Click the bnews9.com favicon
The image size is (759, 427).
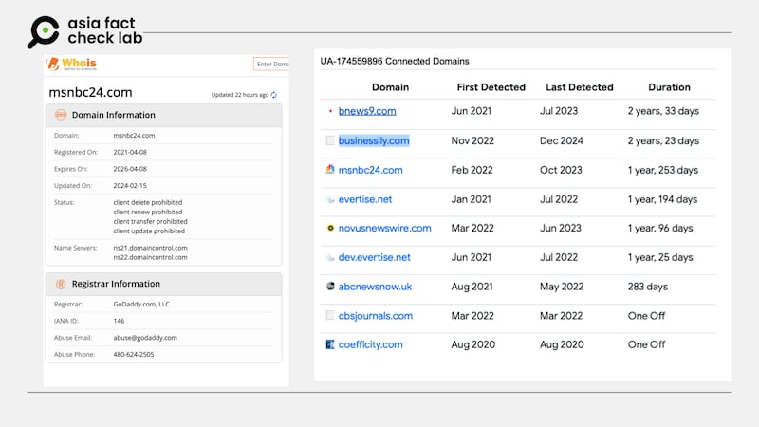tap(329, 112)
